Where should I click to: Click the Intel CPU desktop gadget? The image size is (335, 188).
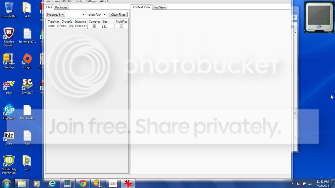point(319,17)
